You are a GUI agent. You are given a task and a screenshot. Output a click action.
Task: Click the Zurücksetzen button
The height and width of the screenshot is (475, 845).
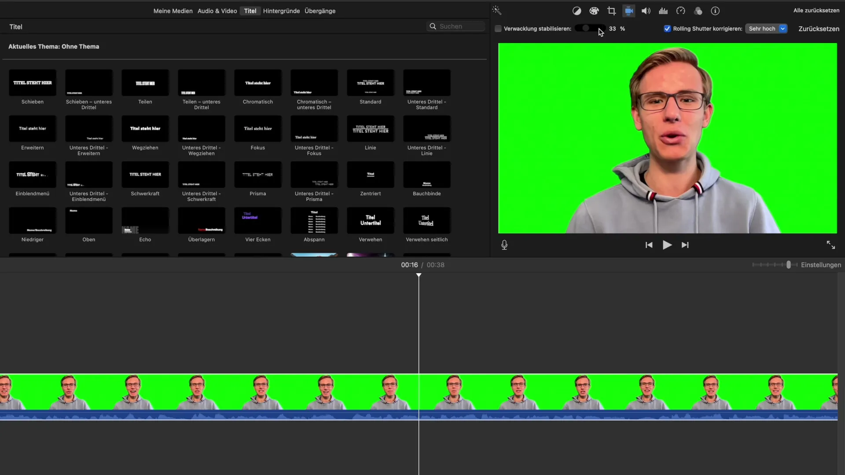[819, 29]
